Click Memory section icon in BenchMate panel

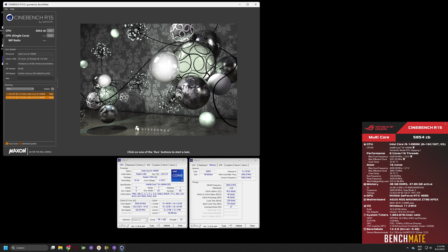pyautogui.click(x=365, y=184)
